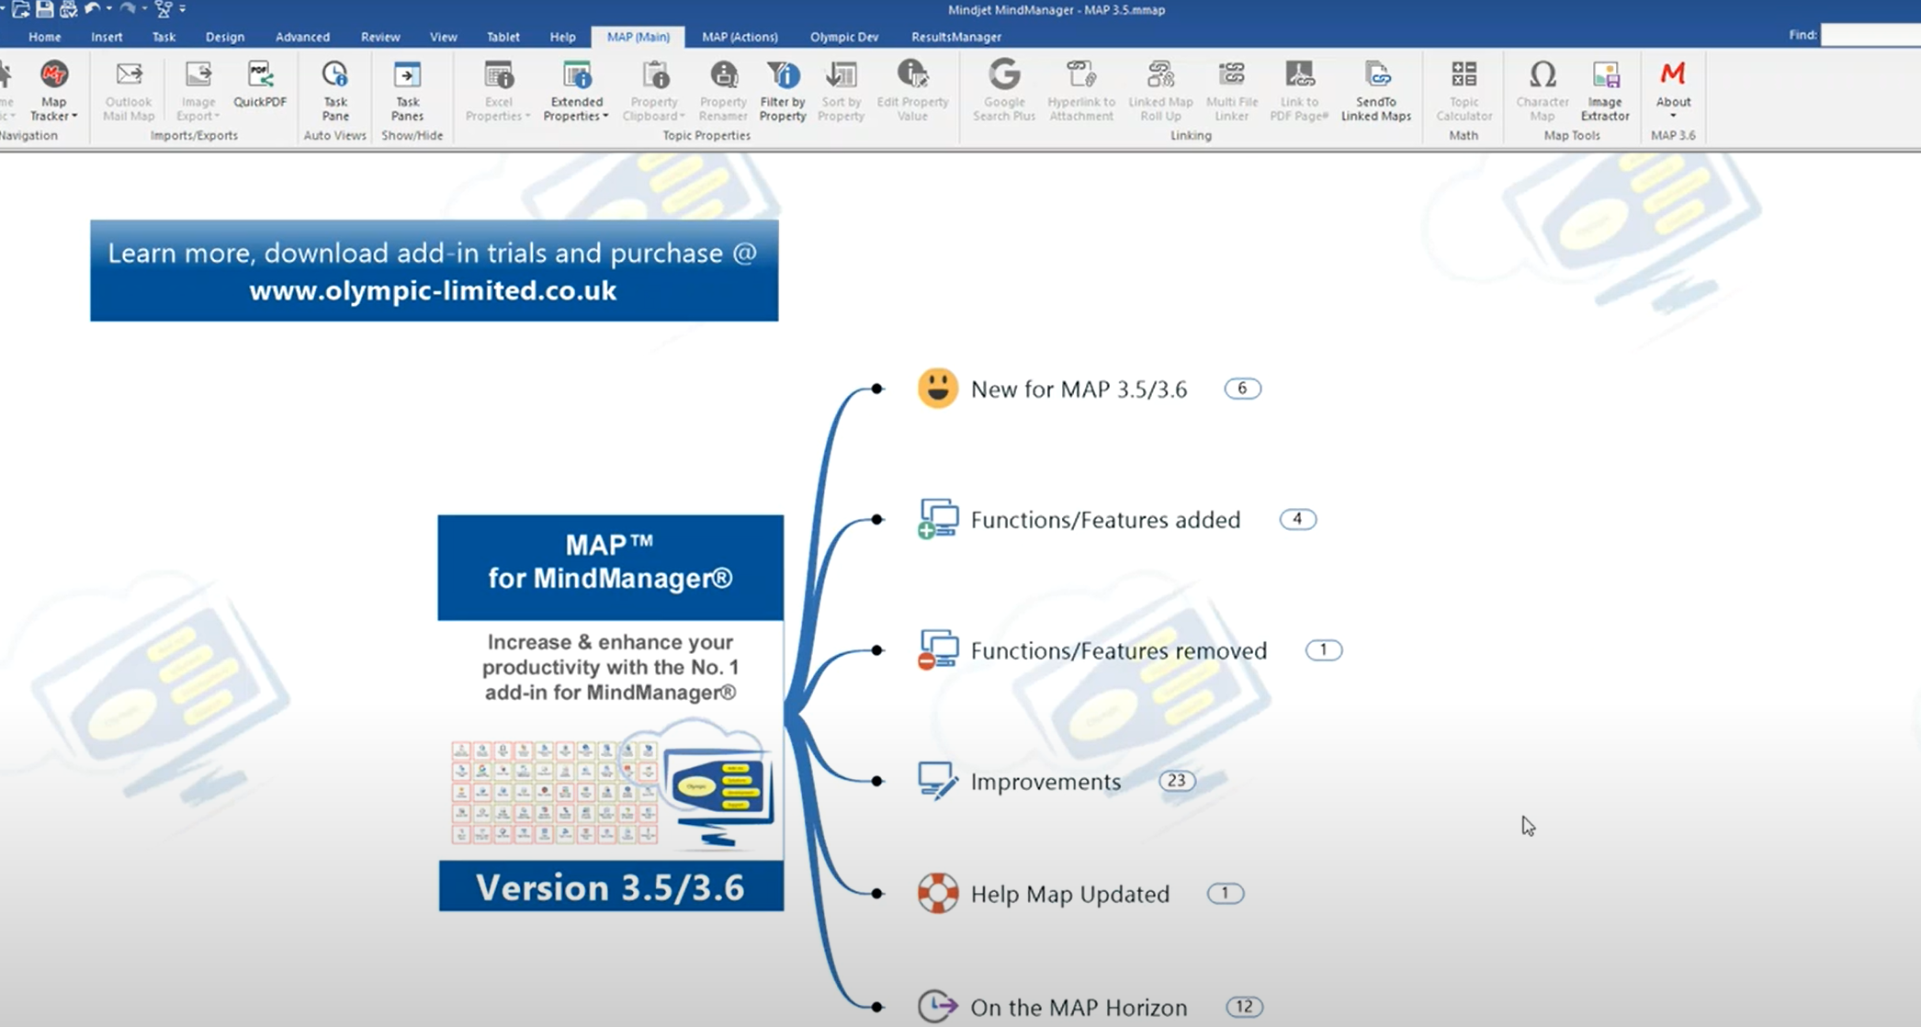
Task: Switch to the MAP (Actions) ribbon tab
Action: [x=740, y=37]
